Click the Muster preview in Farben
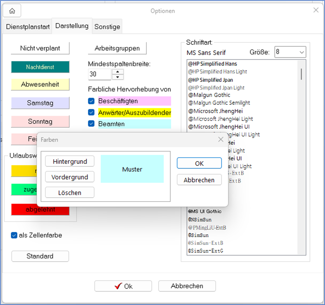 click(132, 169)
